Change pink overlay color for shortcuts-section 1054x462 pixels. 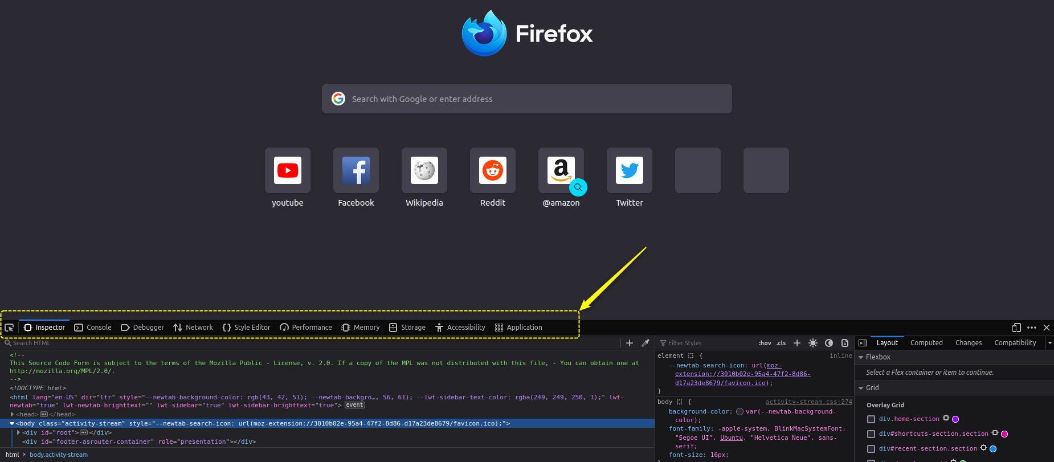[1004, 434]
